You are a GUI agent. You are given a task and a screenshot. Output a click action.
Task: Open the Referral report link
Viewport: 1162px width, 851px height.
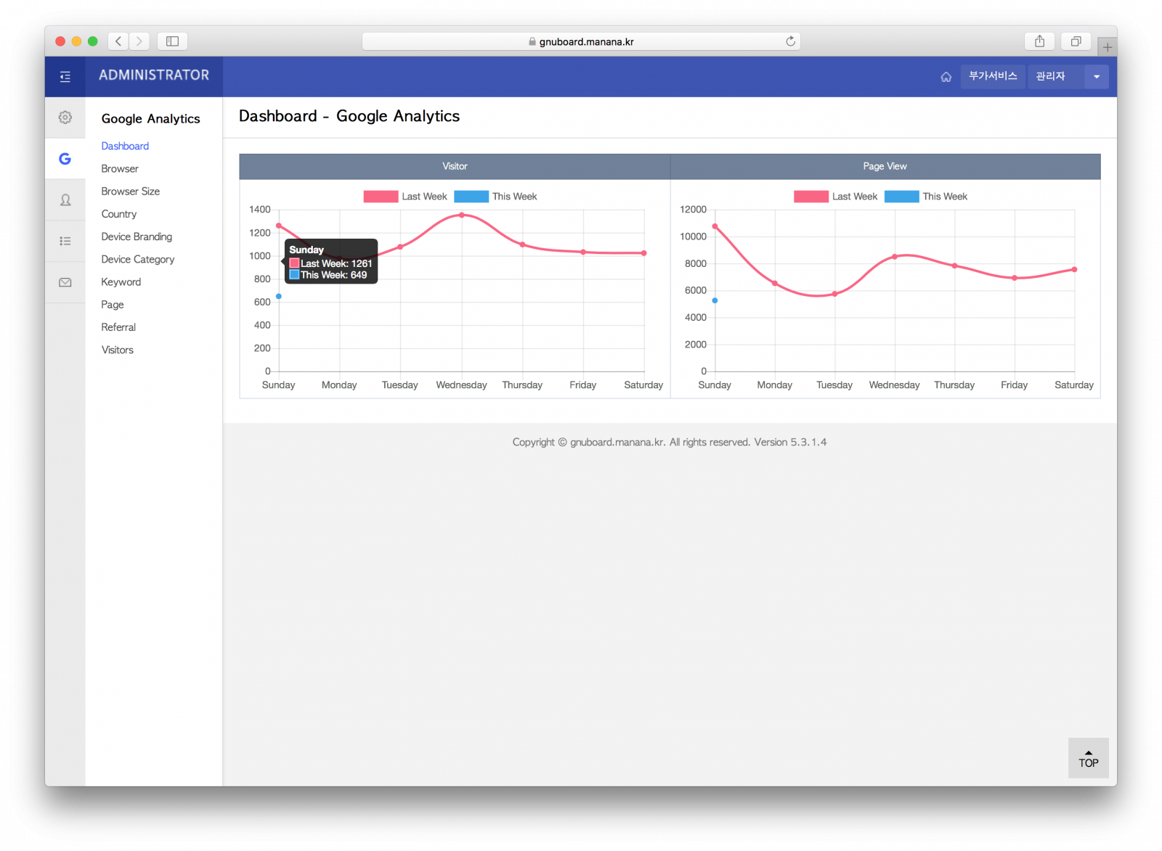coord(118,327)
